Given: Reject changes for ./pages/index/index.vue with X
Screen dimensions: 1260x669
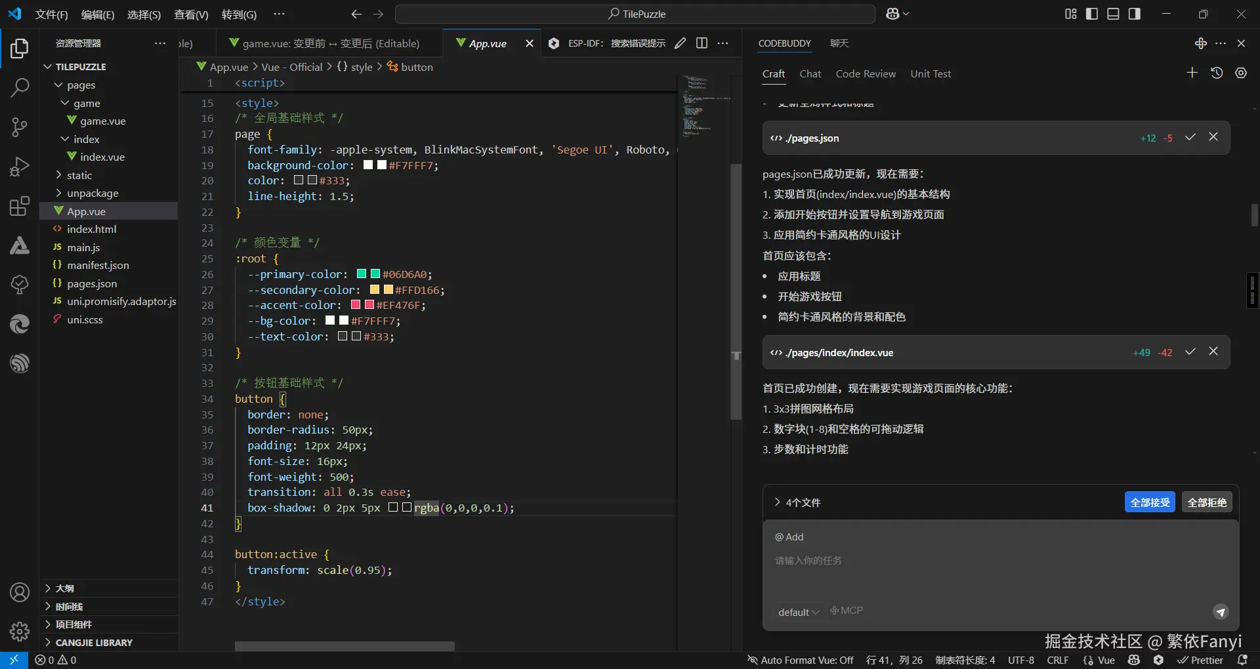Looking at the screenshot, I should (x=1213, y=352).
